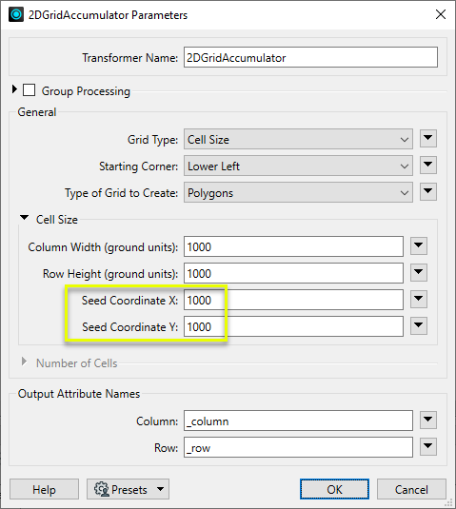Collapse the Cell Size section

pyautogui.click(x=24, y=218)
